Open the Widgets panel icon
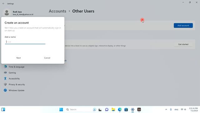Viewport: 200px width, 113px height. tap(3, 110)
